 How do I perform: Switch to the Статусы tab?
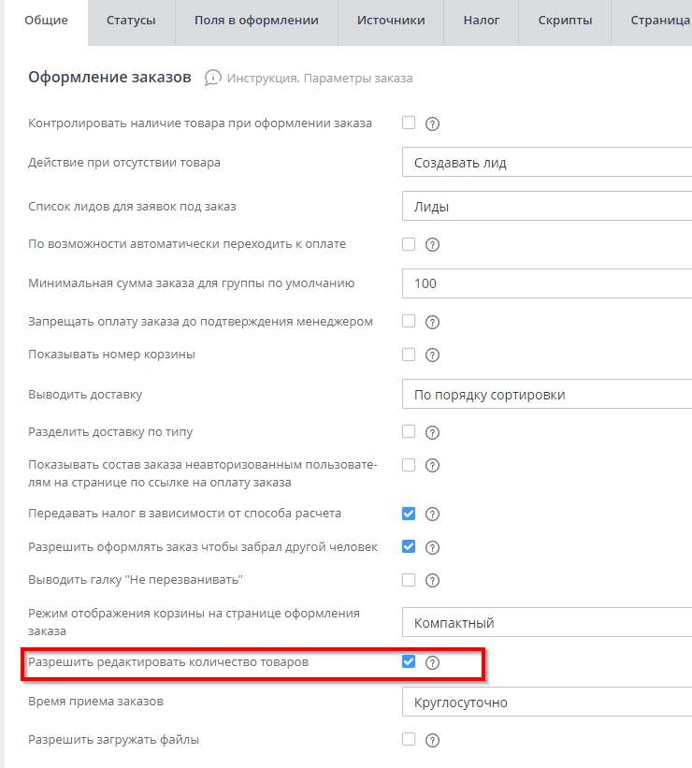coord(131,19)
